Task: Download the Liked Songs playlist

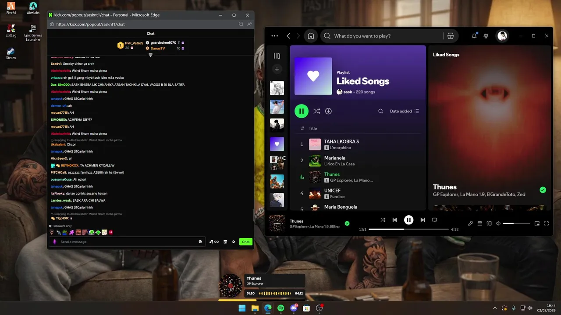Action: pyautogui.click(x=328, y=111)
